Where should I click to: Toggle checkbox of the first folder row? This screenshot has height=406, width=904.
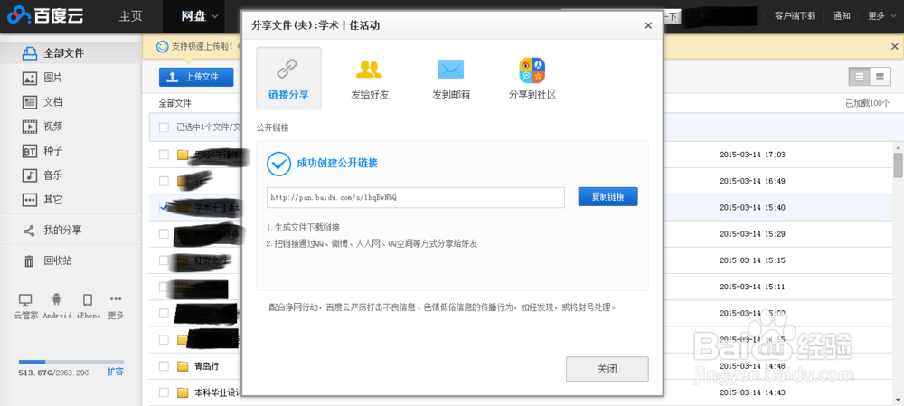click(164, 155)
